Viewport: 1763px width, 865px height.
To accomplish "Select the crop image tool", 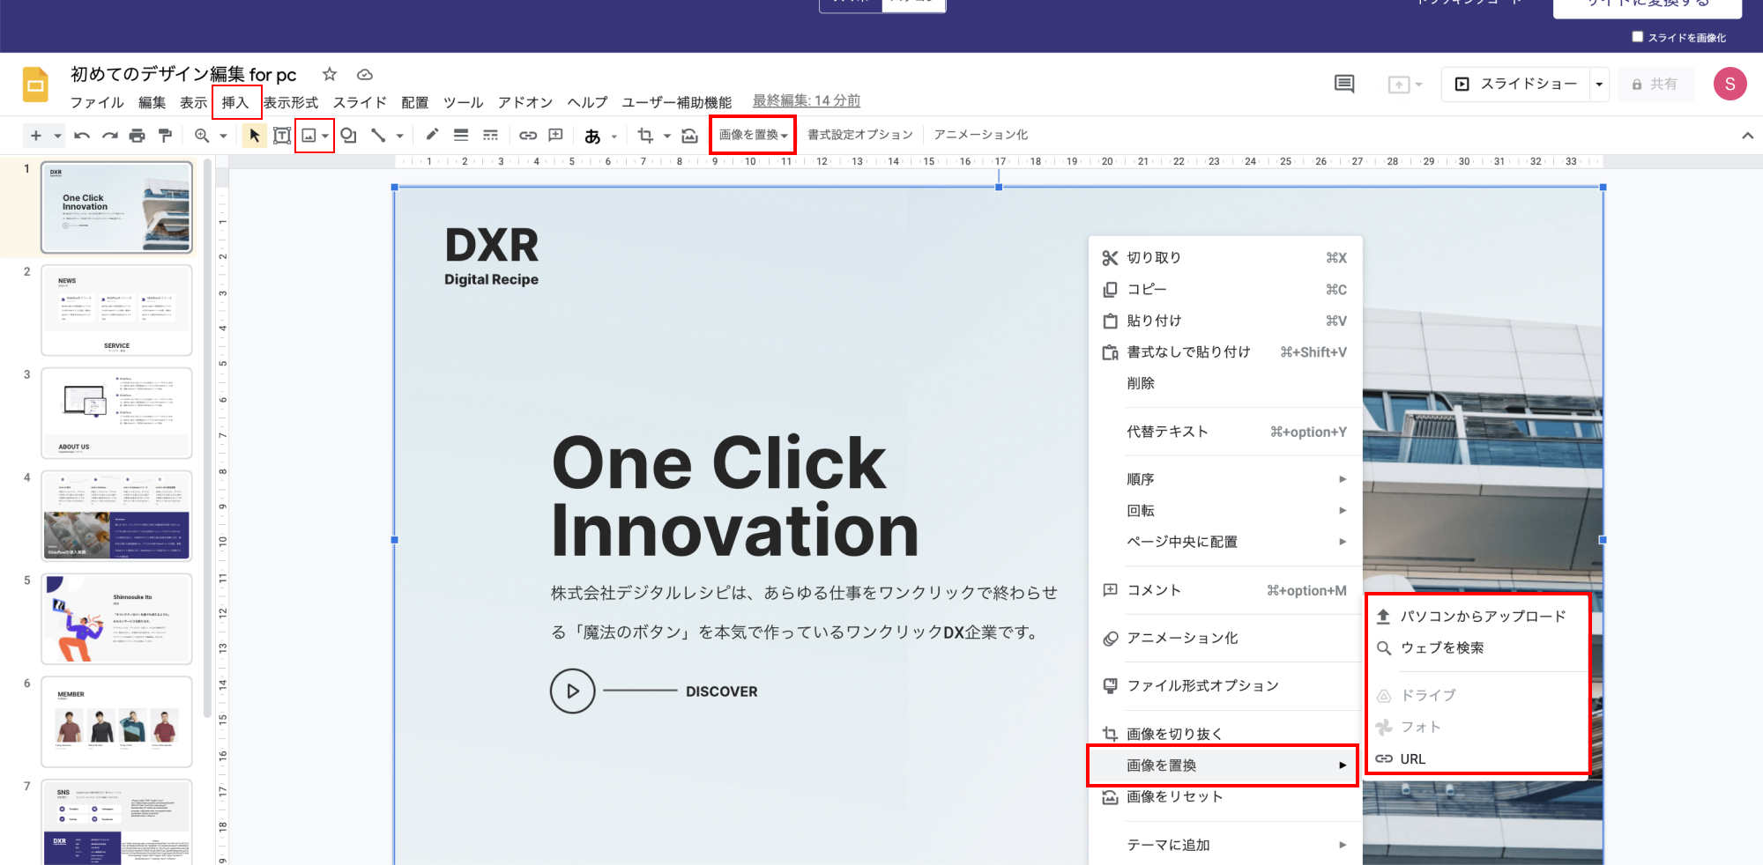I will 645,136.
